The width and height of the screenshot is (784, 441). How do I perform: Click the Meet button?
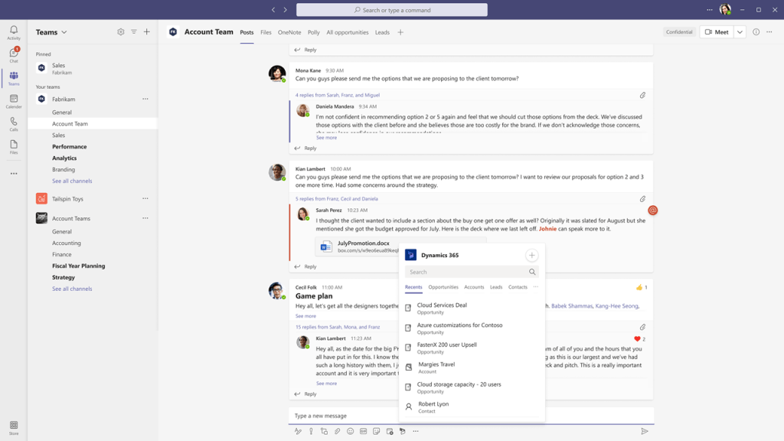click(x=717, y=32)
